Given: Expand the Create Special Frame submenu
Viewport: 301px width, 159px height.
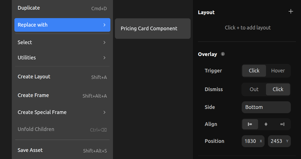Looking at the screenshot, I should coord(62,112).
